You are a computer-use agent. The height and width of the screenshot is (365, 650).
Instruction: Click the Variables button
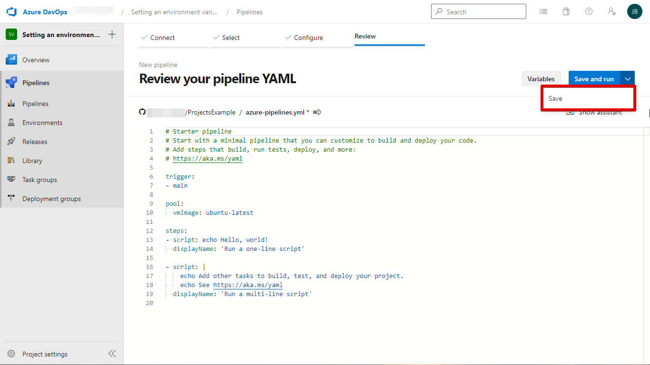[x=541, y=79]
